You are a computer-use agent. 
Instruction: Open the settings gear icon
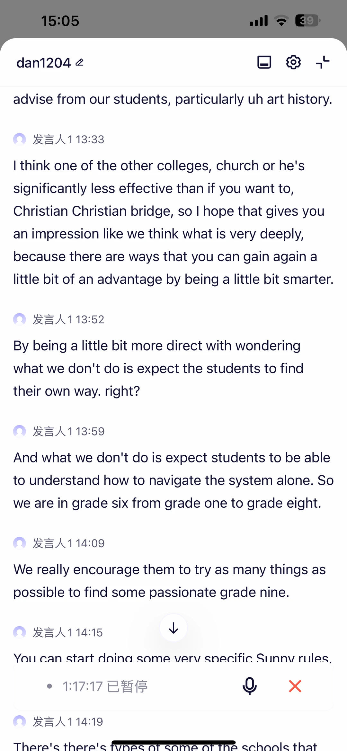click(293, 62)
